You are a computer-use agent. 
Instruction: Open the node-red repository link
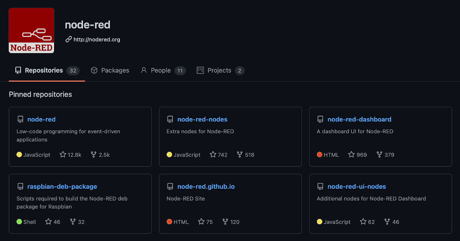point(41,119)
